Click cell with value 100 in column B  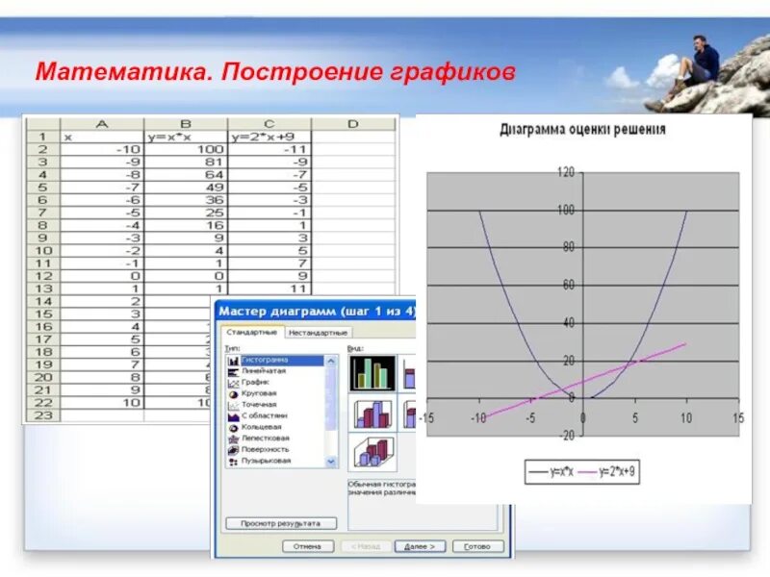186,149
